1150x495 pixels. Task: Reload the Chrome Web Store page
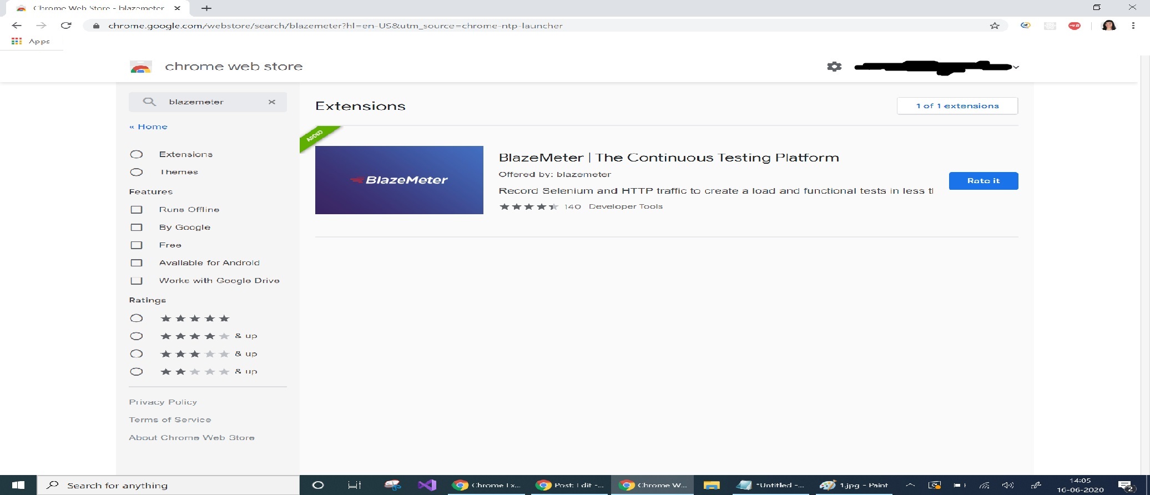click(x=66, y=26)
